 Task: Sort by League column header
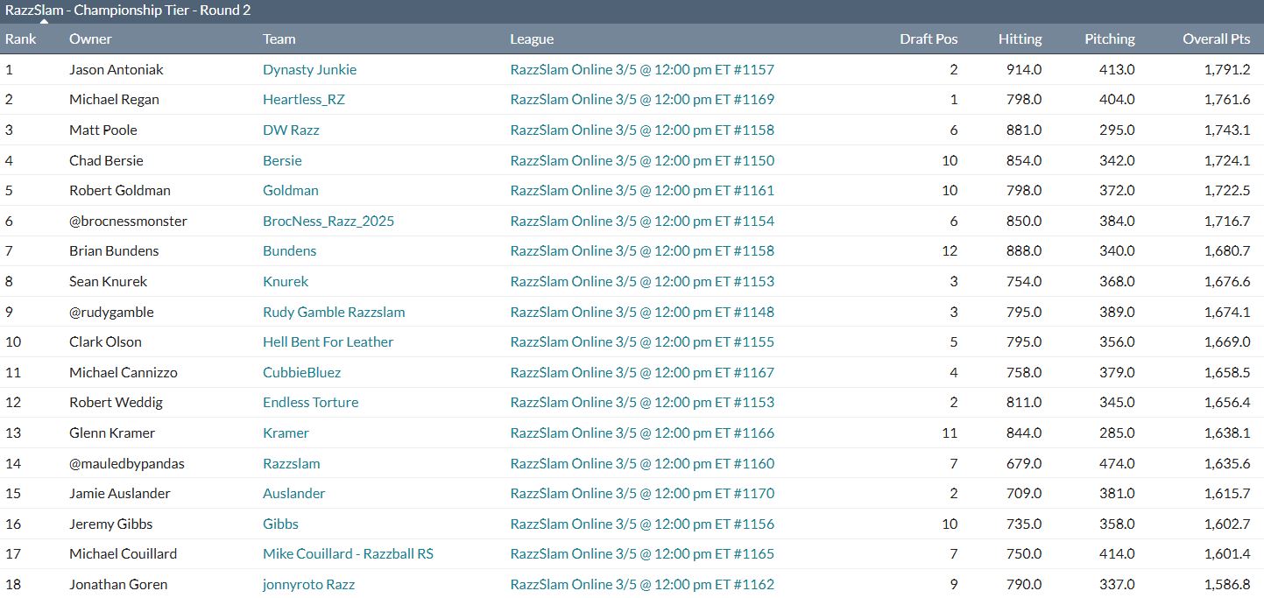click(x=532, y=39)
